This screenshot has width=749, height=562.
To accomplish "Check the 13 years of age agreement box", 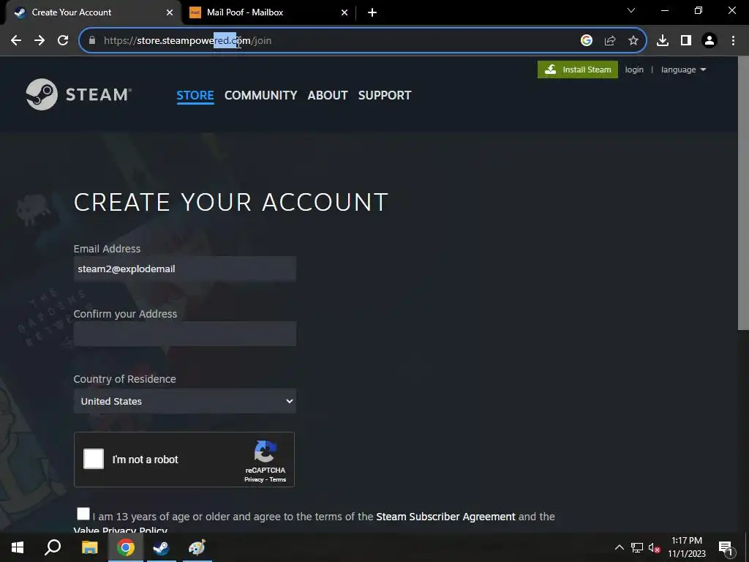I will coord(83,514).
